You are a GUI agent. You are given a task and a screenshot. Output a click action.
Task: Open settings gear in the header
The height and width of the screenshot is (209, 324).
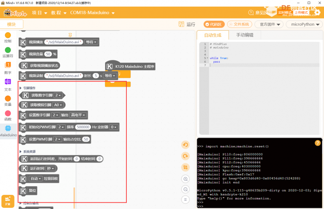click(317, 12)
